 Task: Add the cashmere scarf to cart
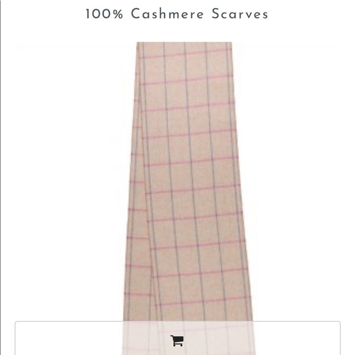pos(177,340)
